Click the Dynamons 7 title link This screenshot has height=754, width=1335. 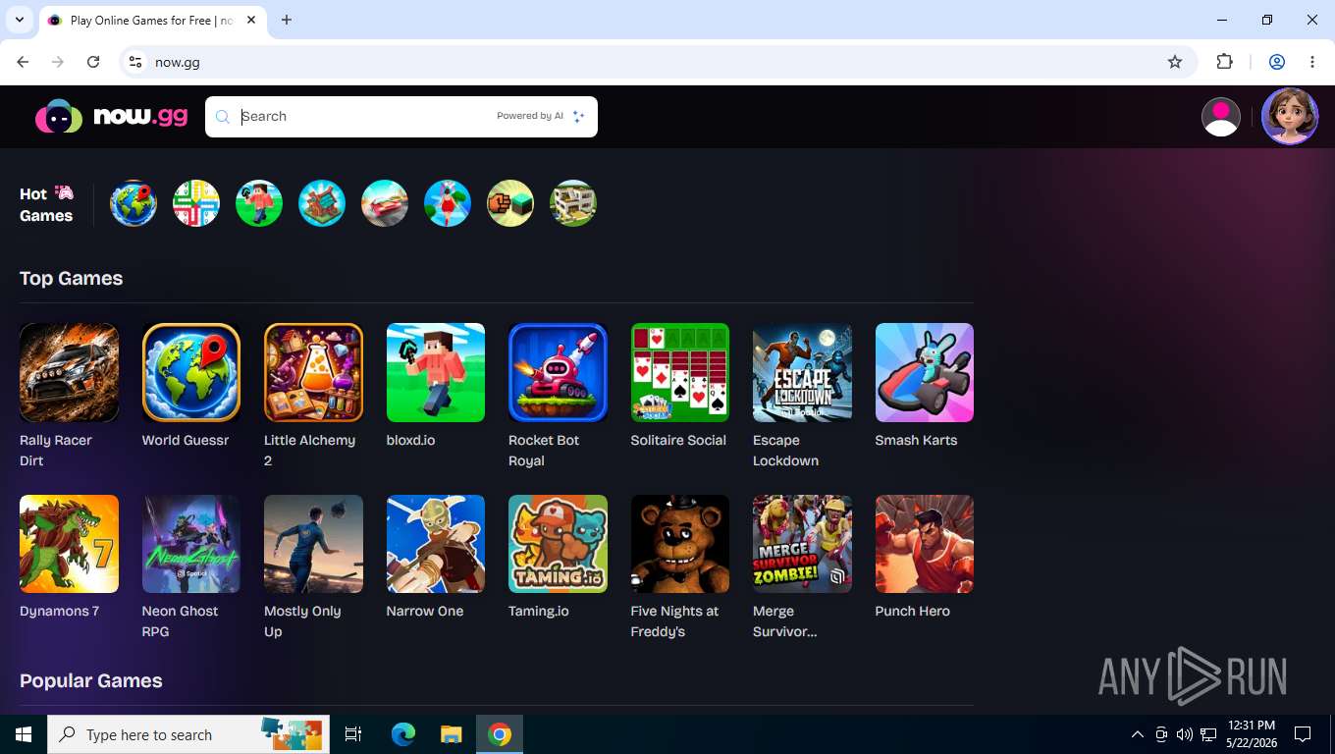click(59, 612)
